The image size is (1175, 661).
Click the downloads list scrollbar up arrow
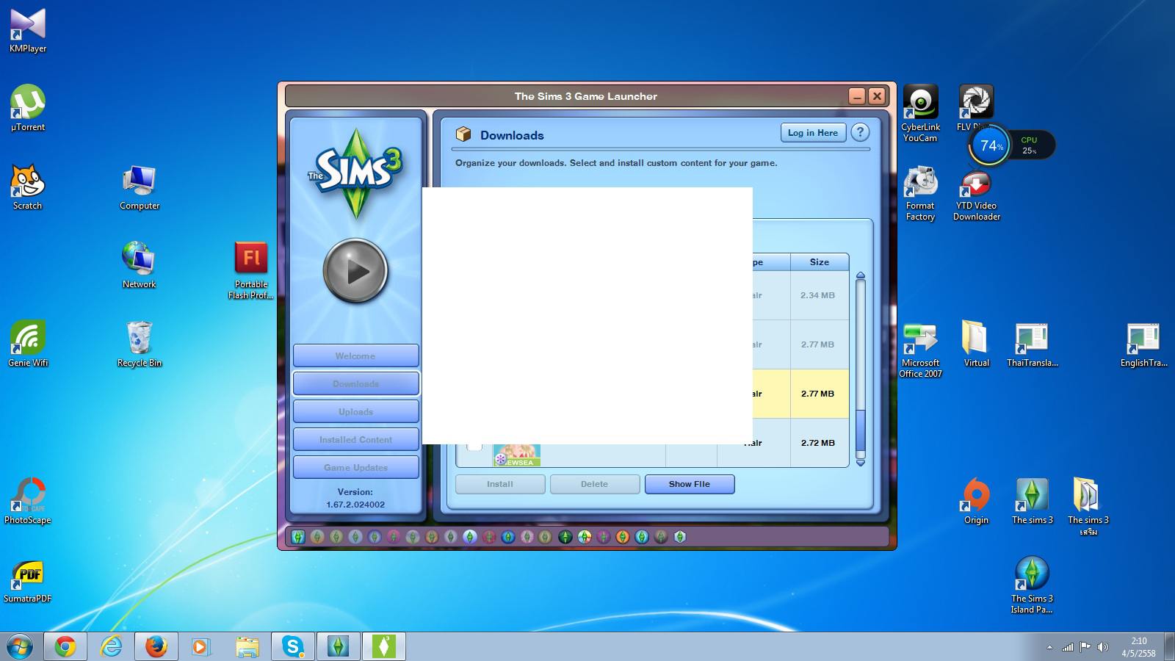(861, 276)
